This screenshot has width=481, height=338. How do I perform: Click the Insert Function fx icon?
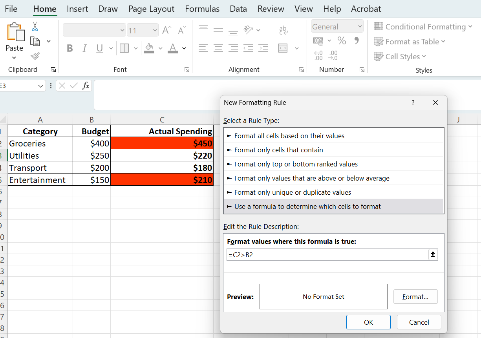click(x=86, y=86)
